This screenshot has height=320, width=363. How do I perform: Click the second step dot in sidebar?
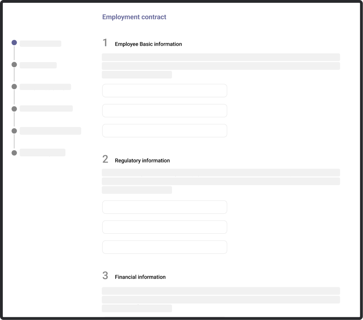14,65
